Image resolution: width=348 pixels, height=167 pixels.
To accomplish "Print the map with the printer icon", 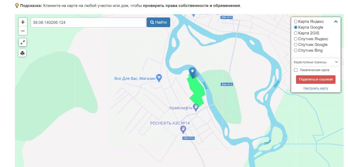I will coord(23,53).
